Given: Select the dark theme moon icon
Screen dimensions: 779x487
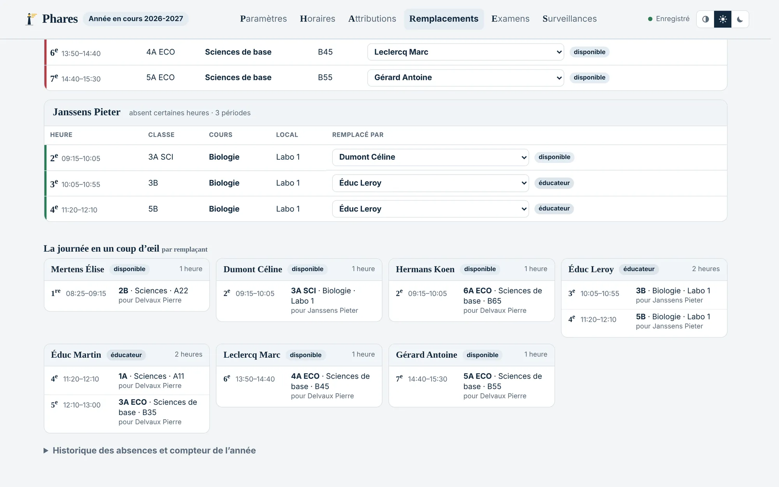Looking at the screenshot, I should point(740,19).
